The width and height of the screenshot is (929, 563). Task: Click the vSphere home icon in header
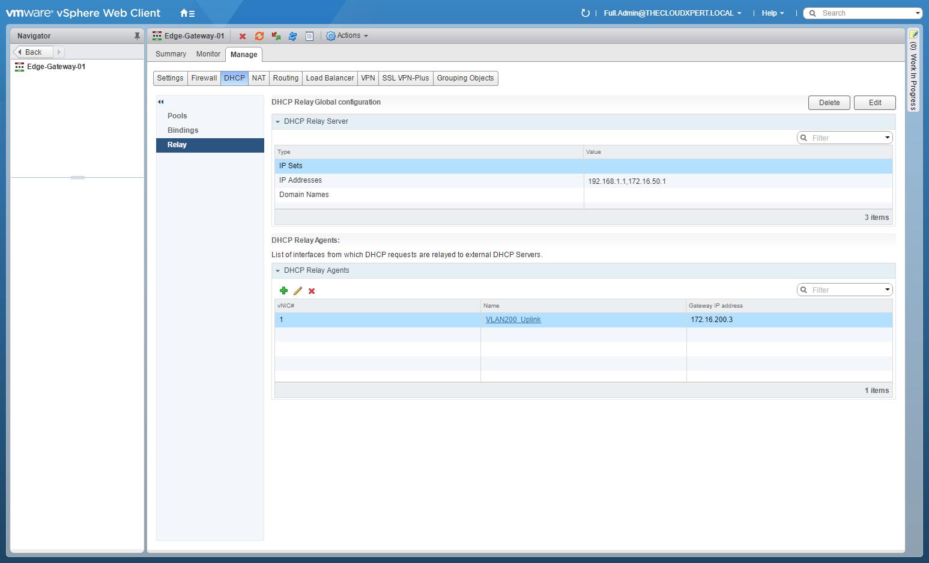[x=187, y=13]
